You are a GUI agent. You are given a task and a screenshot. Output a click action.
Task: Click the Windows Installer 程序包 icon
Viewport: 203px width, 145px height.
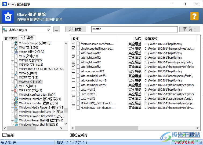point(16,103)
